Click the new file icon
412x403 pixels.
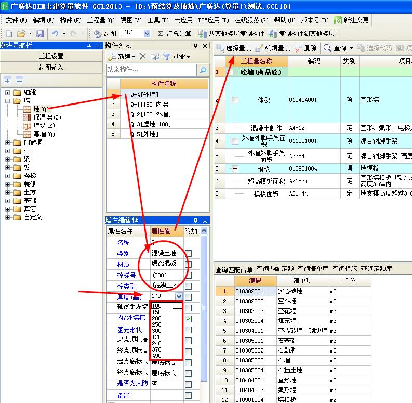tap(9, 34)
